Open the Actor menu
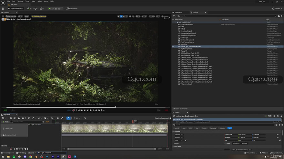The width and height of the screenshot is (284, 159). click(x=46, y=1)
